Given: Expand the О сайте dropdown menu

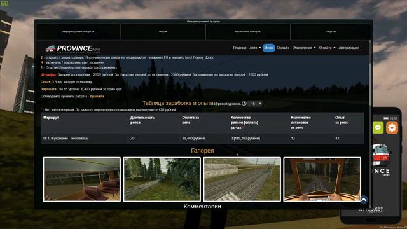Looking at the screenshot, I should pyautogui.click(x=327, y=48).
